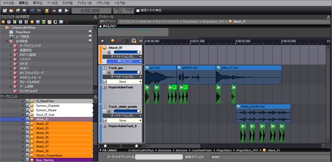The image size is (332, 162).
Task: Toggle checkbox for Attack_02
Action: click(27, 124)
